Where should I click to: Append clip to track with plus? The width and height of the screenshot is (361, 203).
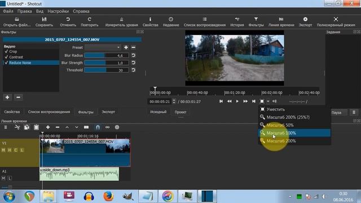[48, 127]
